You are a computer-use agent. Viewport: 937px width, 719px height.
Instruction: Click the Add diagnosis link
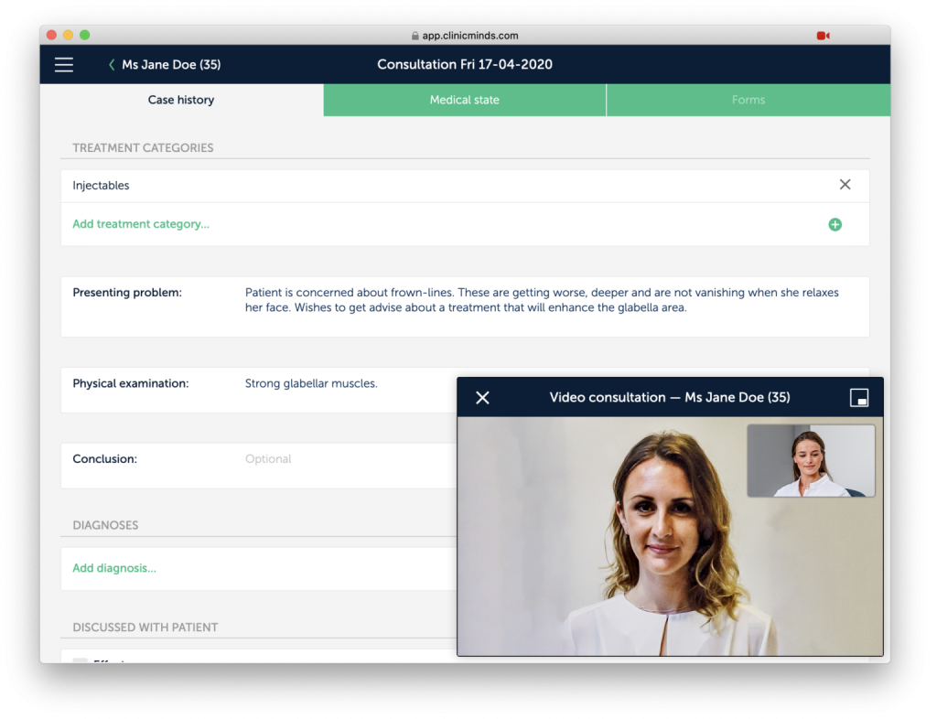click(114, 567)
